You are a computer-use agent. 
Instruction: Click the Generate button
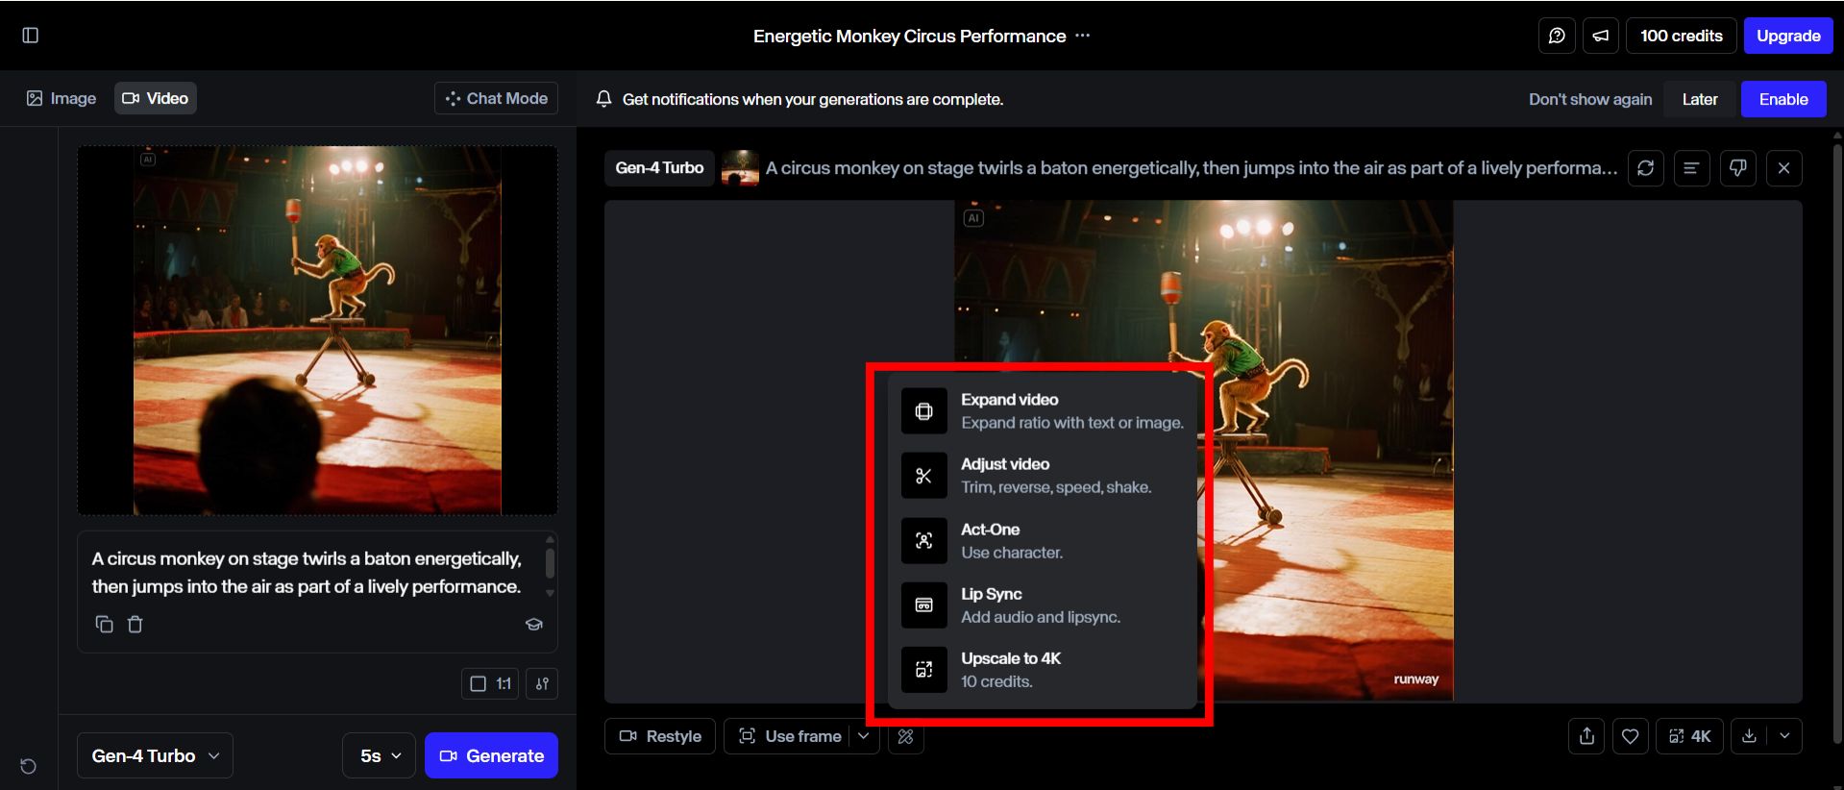coord(491,755)
